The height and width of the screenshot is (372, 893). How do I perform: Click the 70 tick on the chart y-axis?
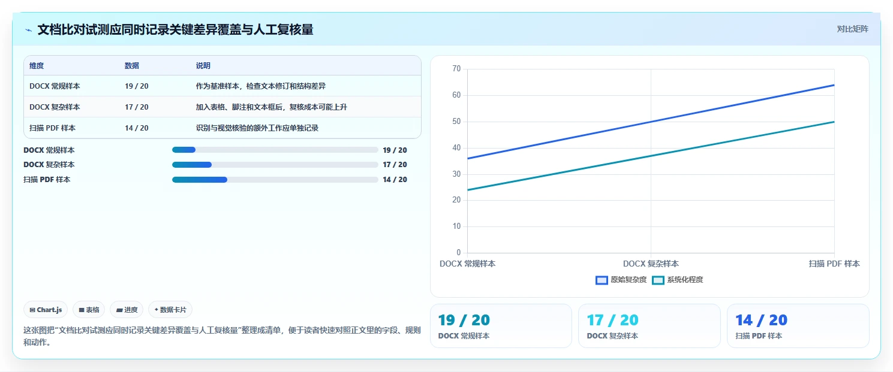coord(456,69)
